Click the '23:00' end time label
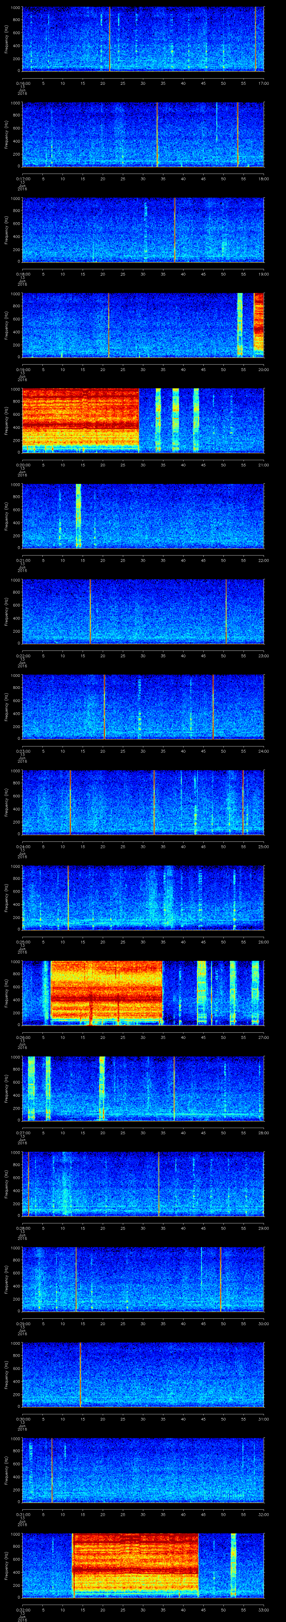This screenshot has height=1622, width=286. pyautogui.click(x=263, y=656)
